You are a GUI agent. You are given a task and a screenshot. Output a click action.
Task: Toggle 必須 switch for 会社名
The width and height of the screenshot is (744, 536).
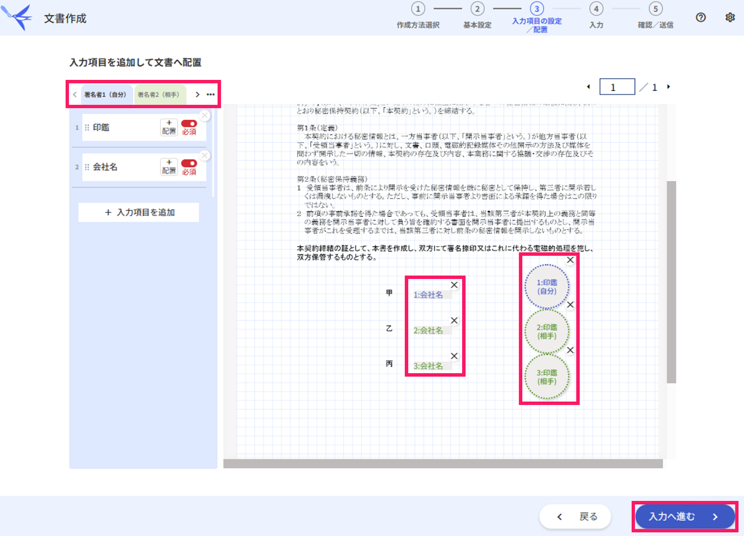point(189,163)
